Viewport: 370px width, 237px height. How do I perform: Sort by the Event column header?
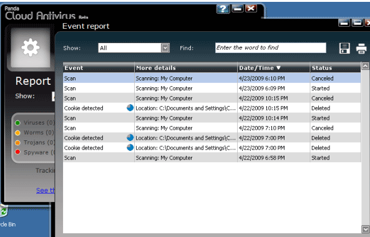[x=99, y=68]
